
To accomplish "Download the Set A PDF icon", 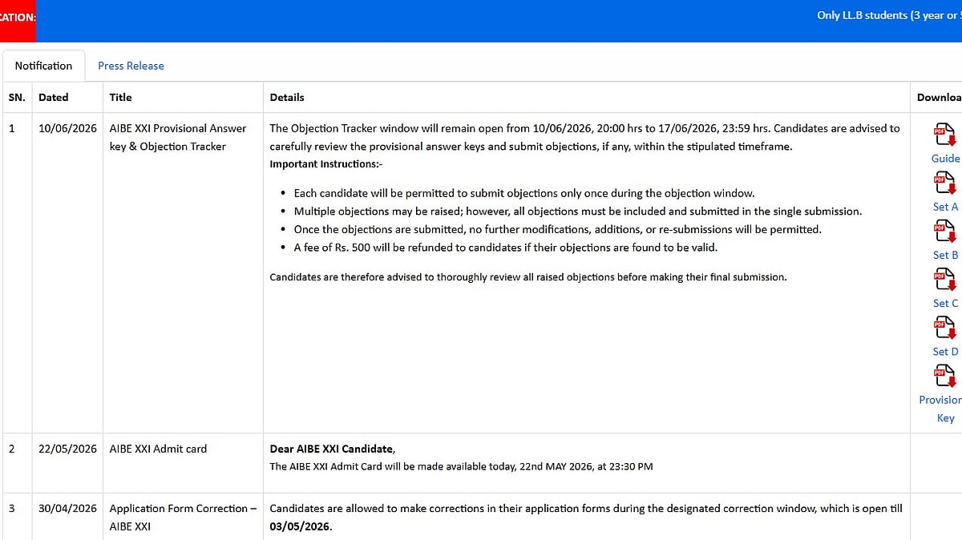I will 944,183.
